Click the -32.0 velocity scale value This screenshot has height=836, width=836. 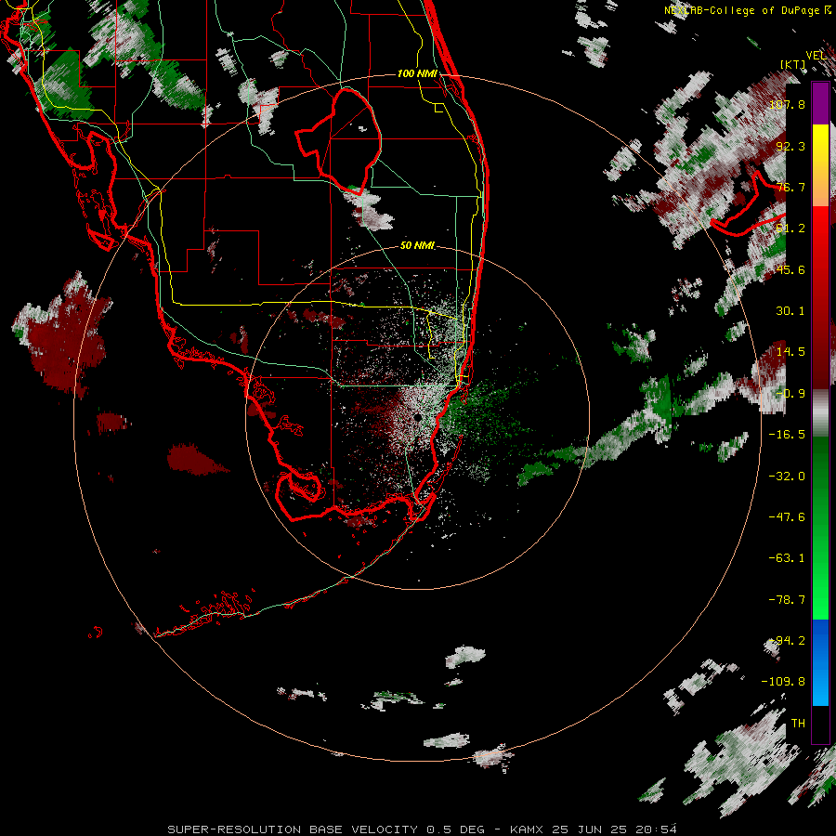(787, 477)
